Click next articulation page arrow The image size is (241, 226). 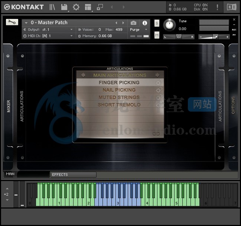pyautogui.click(x=157, y=75)
